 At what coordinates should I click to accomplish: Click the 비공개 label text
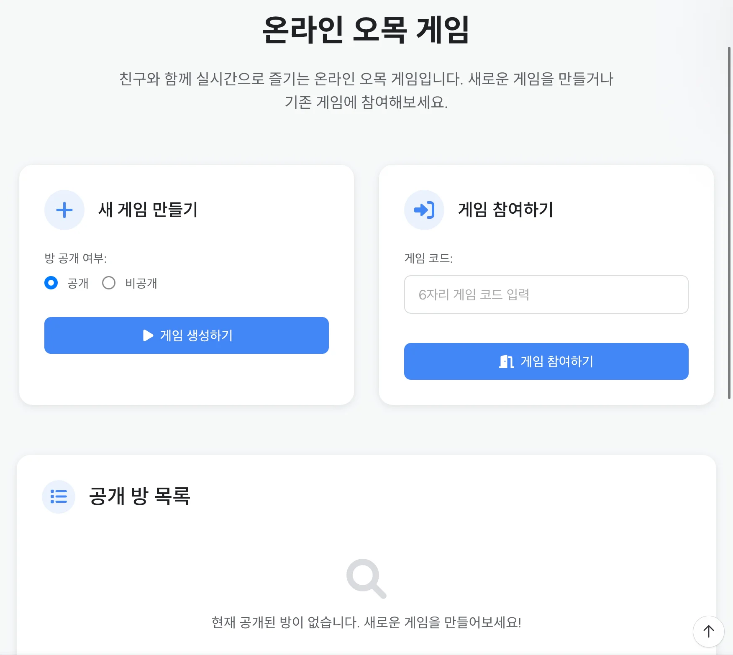click(x=141, y=284)
